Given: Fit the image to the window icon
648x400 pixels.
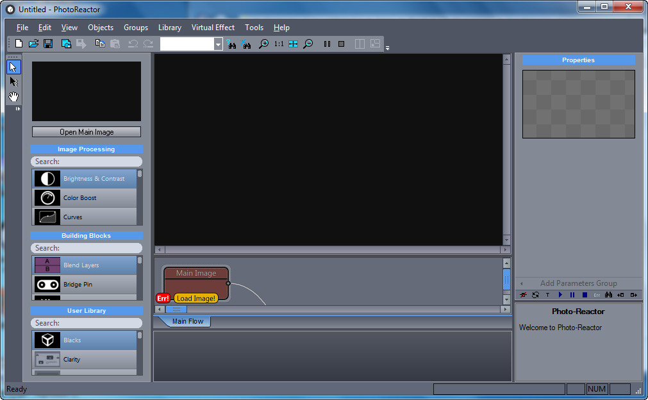Looking at the screenshot, I should [293, 44].
